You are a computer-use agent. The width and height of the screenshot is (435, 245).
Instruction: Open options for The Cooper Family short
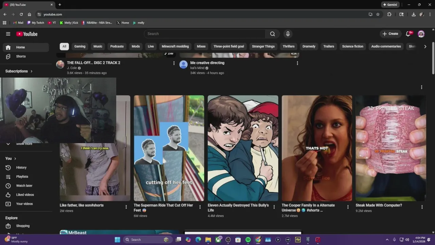[348, 207]
